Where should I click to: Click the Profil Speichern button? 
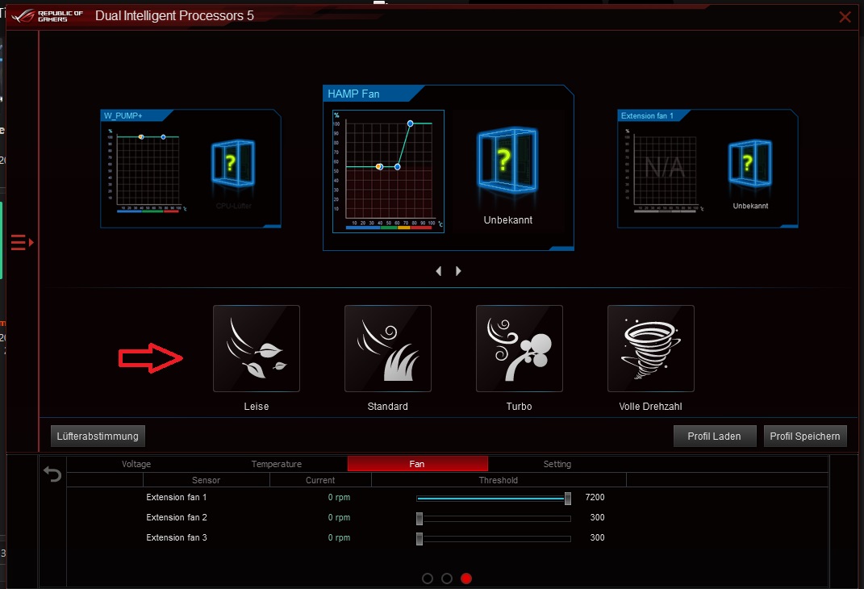pyautogui.click(x=805, y=436)
